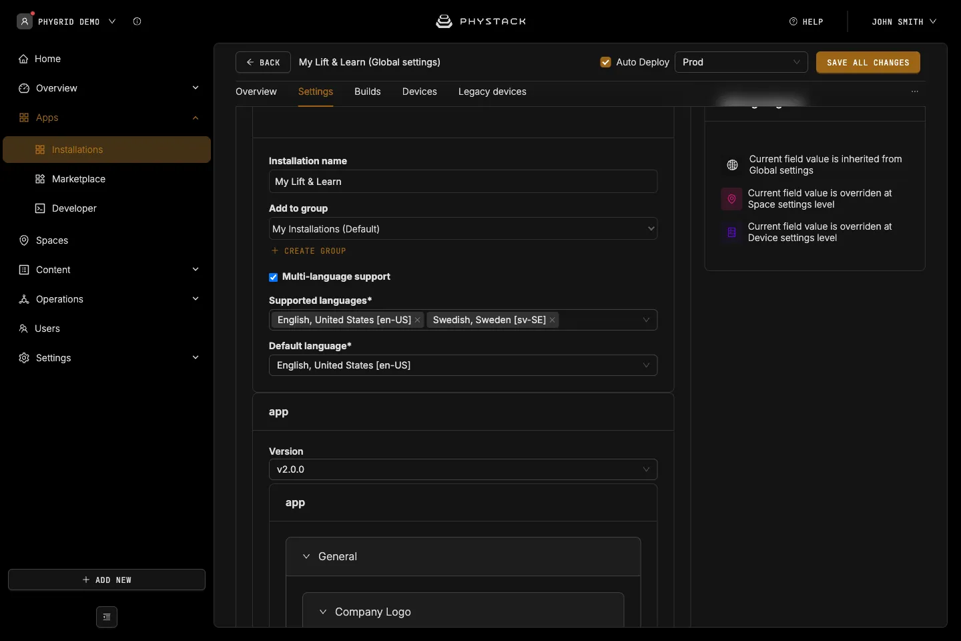The width and height of the screenshot is (961, 641).
Task: Remove English United States language tag
Action: click(x=418, y=320)
